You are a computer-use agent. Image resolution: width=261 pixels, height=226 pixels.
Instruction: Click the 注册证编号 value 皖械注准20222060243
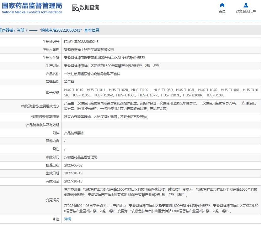pos(81,42)
